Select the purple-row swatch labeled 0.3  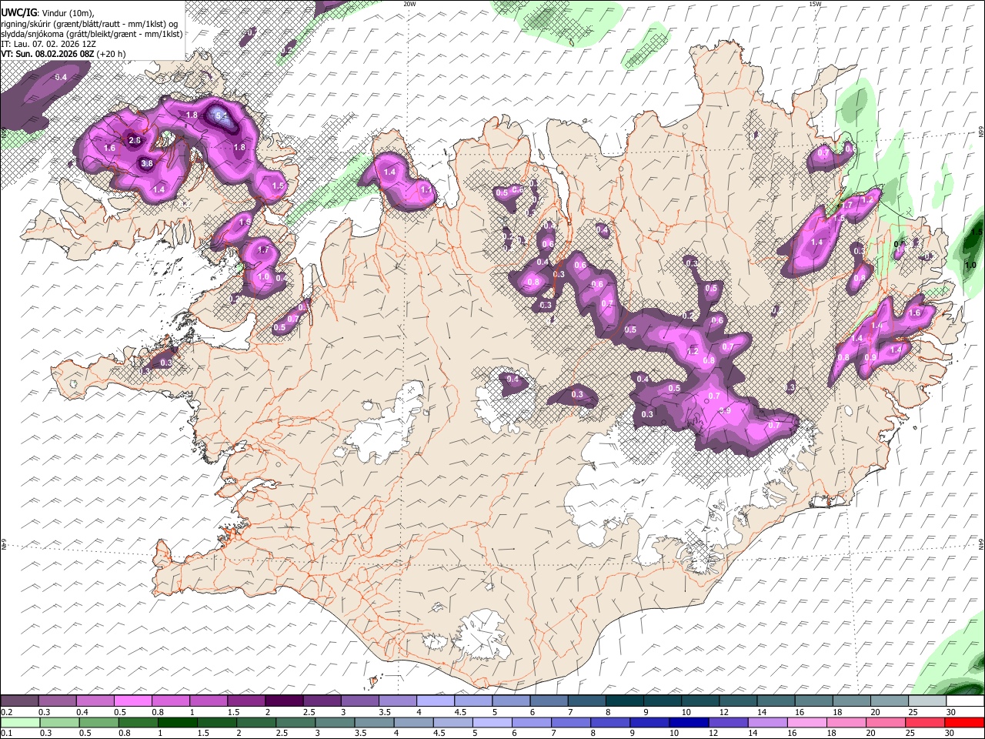tap(58, 701)
